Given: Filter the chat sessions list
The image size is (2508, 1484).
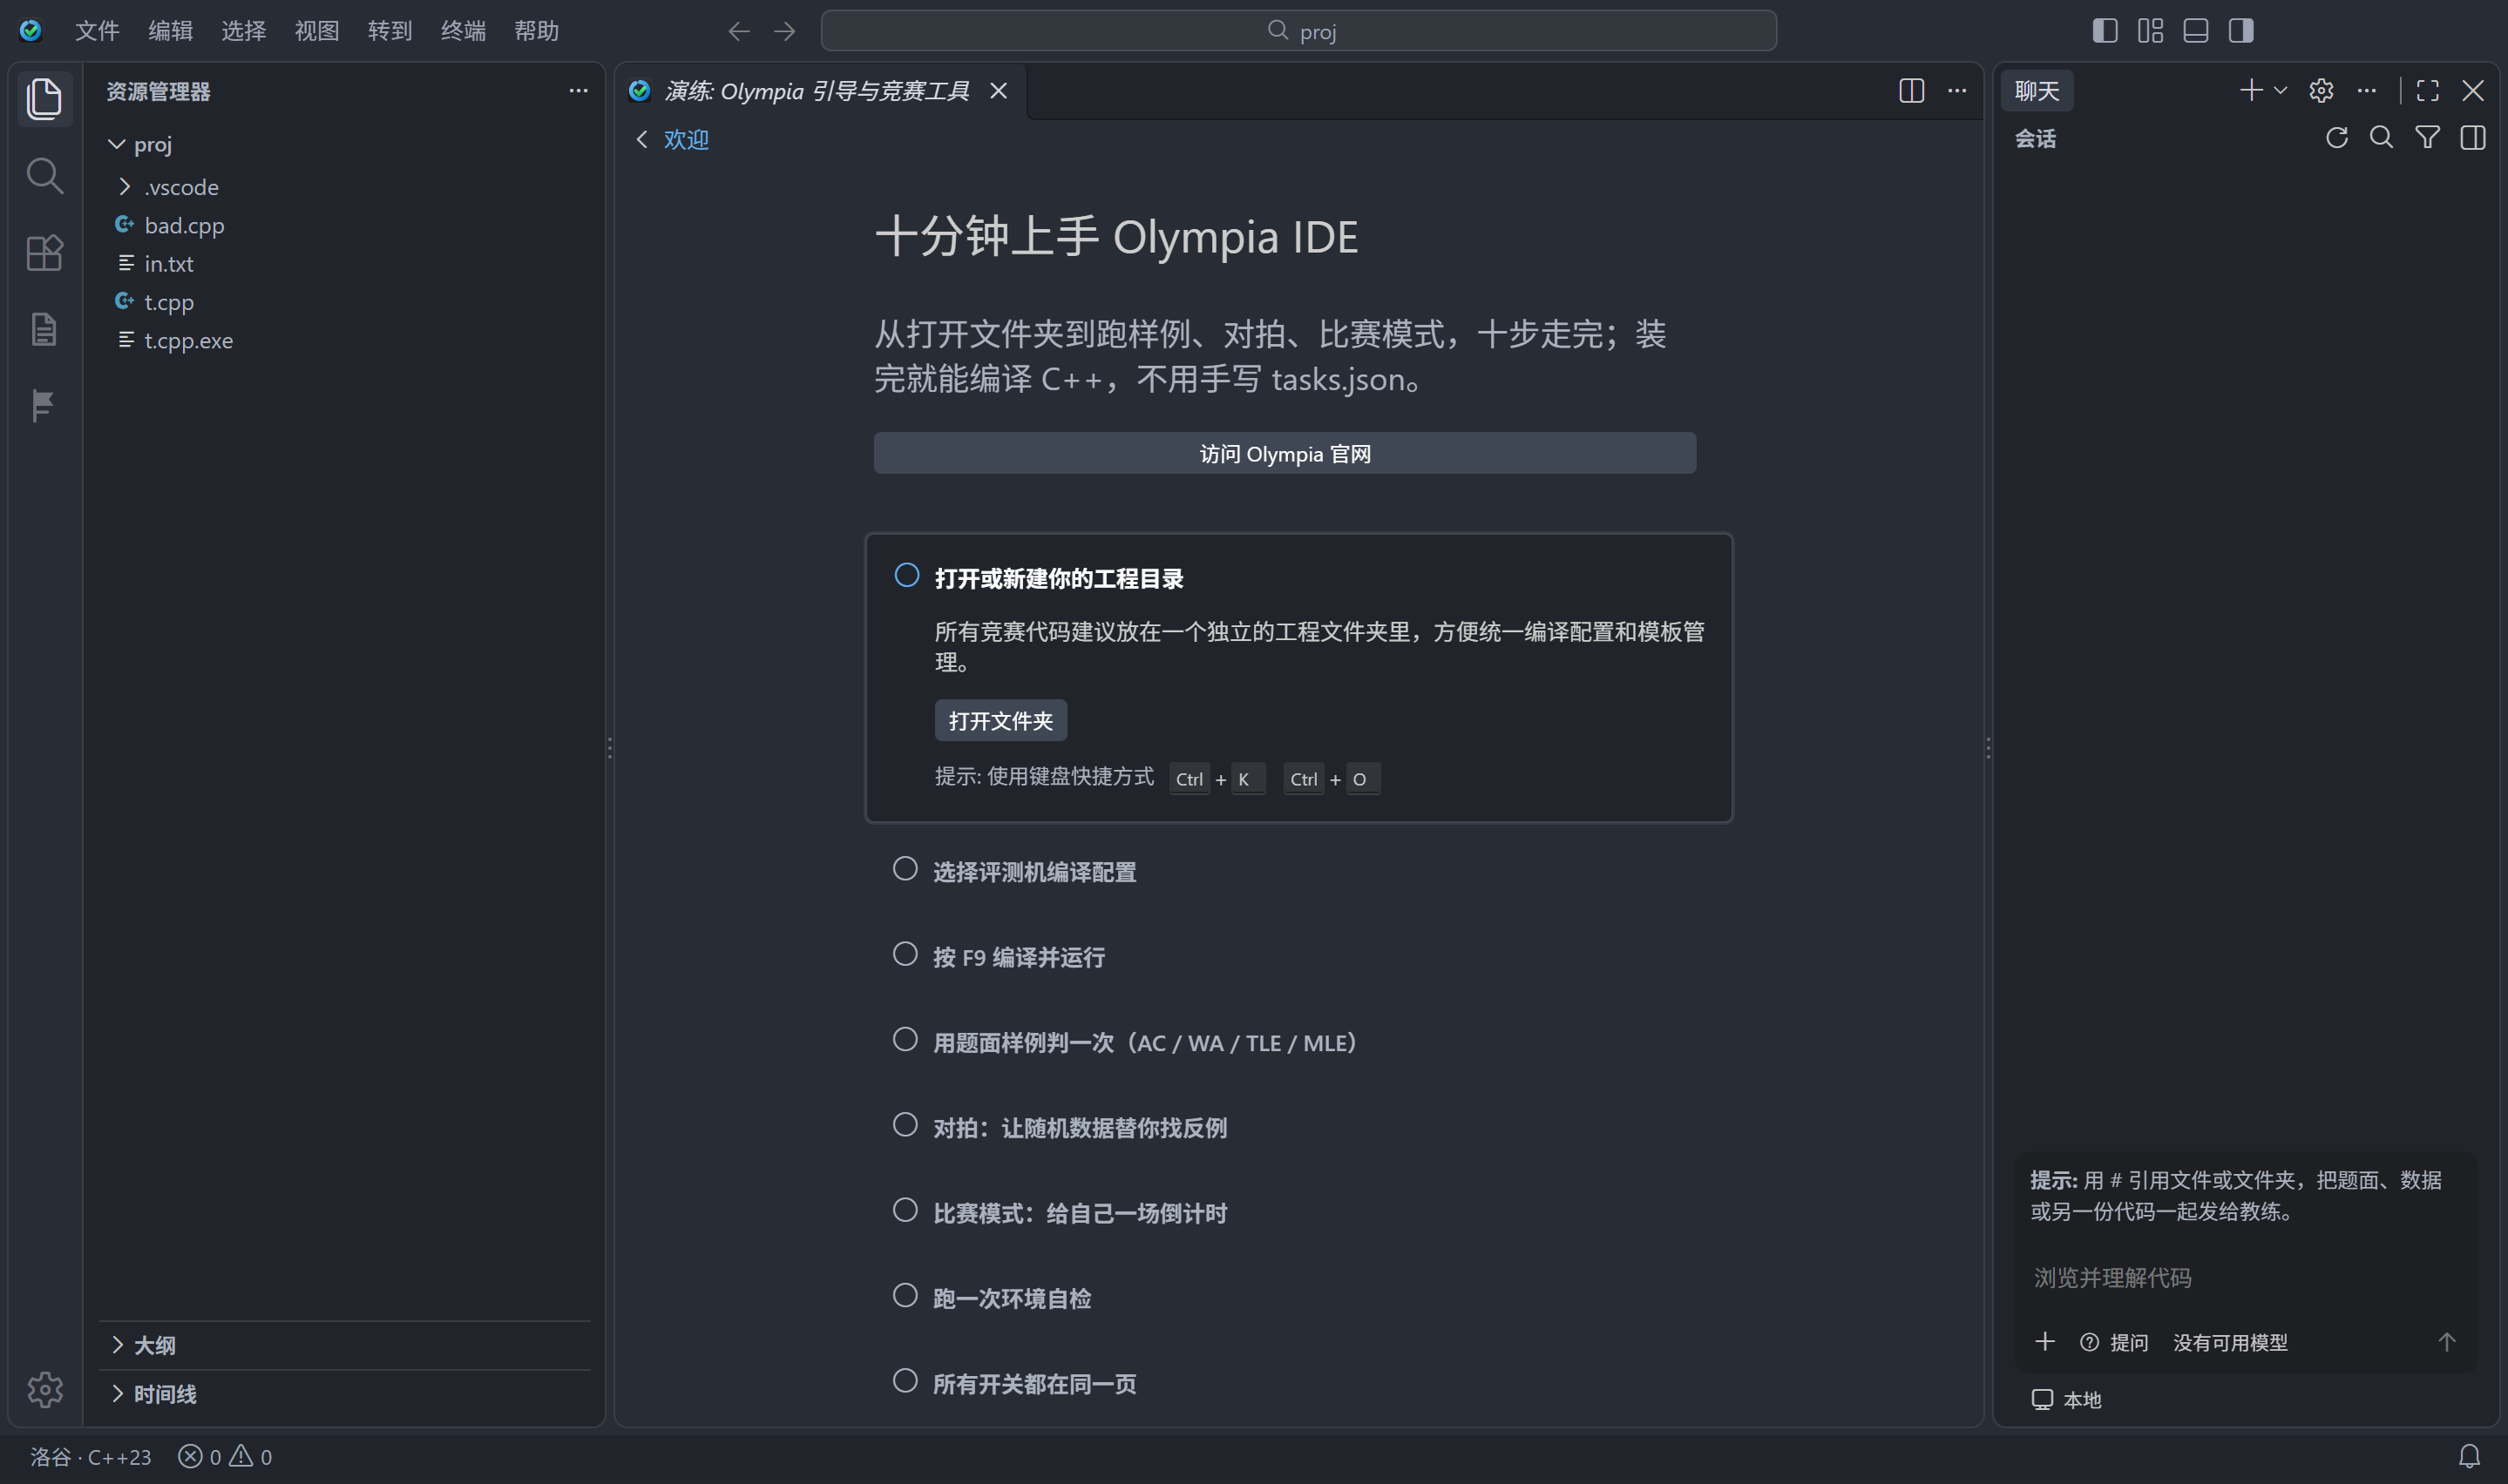Looking at the screenshot, I should point(2427,138).
